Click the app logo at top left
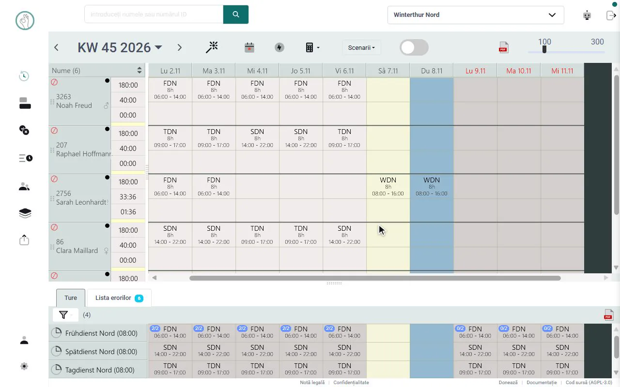The height and width of the screenshot is (387, 620). point(25,20)
